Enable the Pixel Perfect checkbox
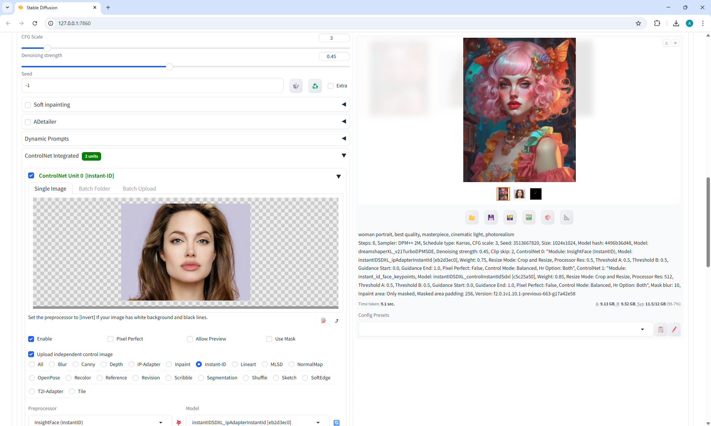Screen dimensions: 711x426 110,339
